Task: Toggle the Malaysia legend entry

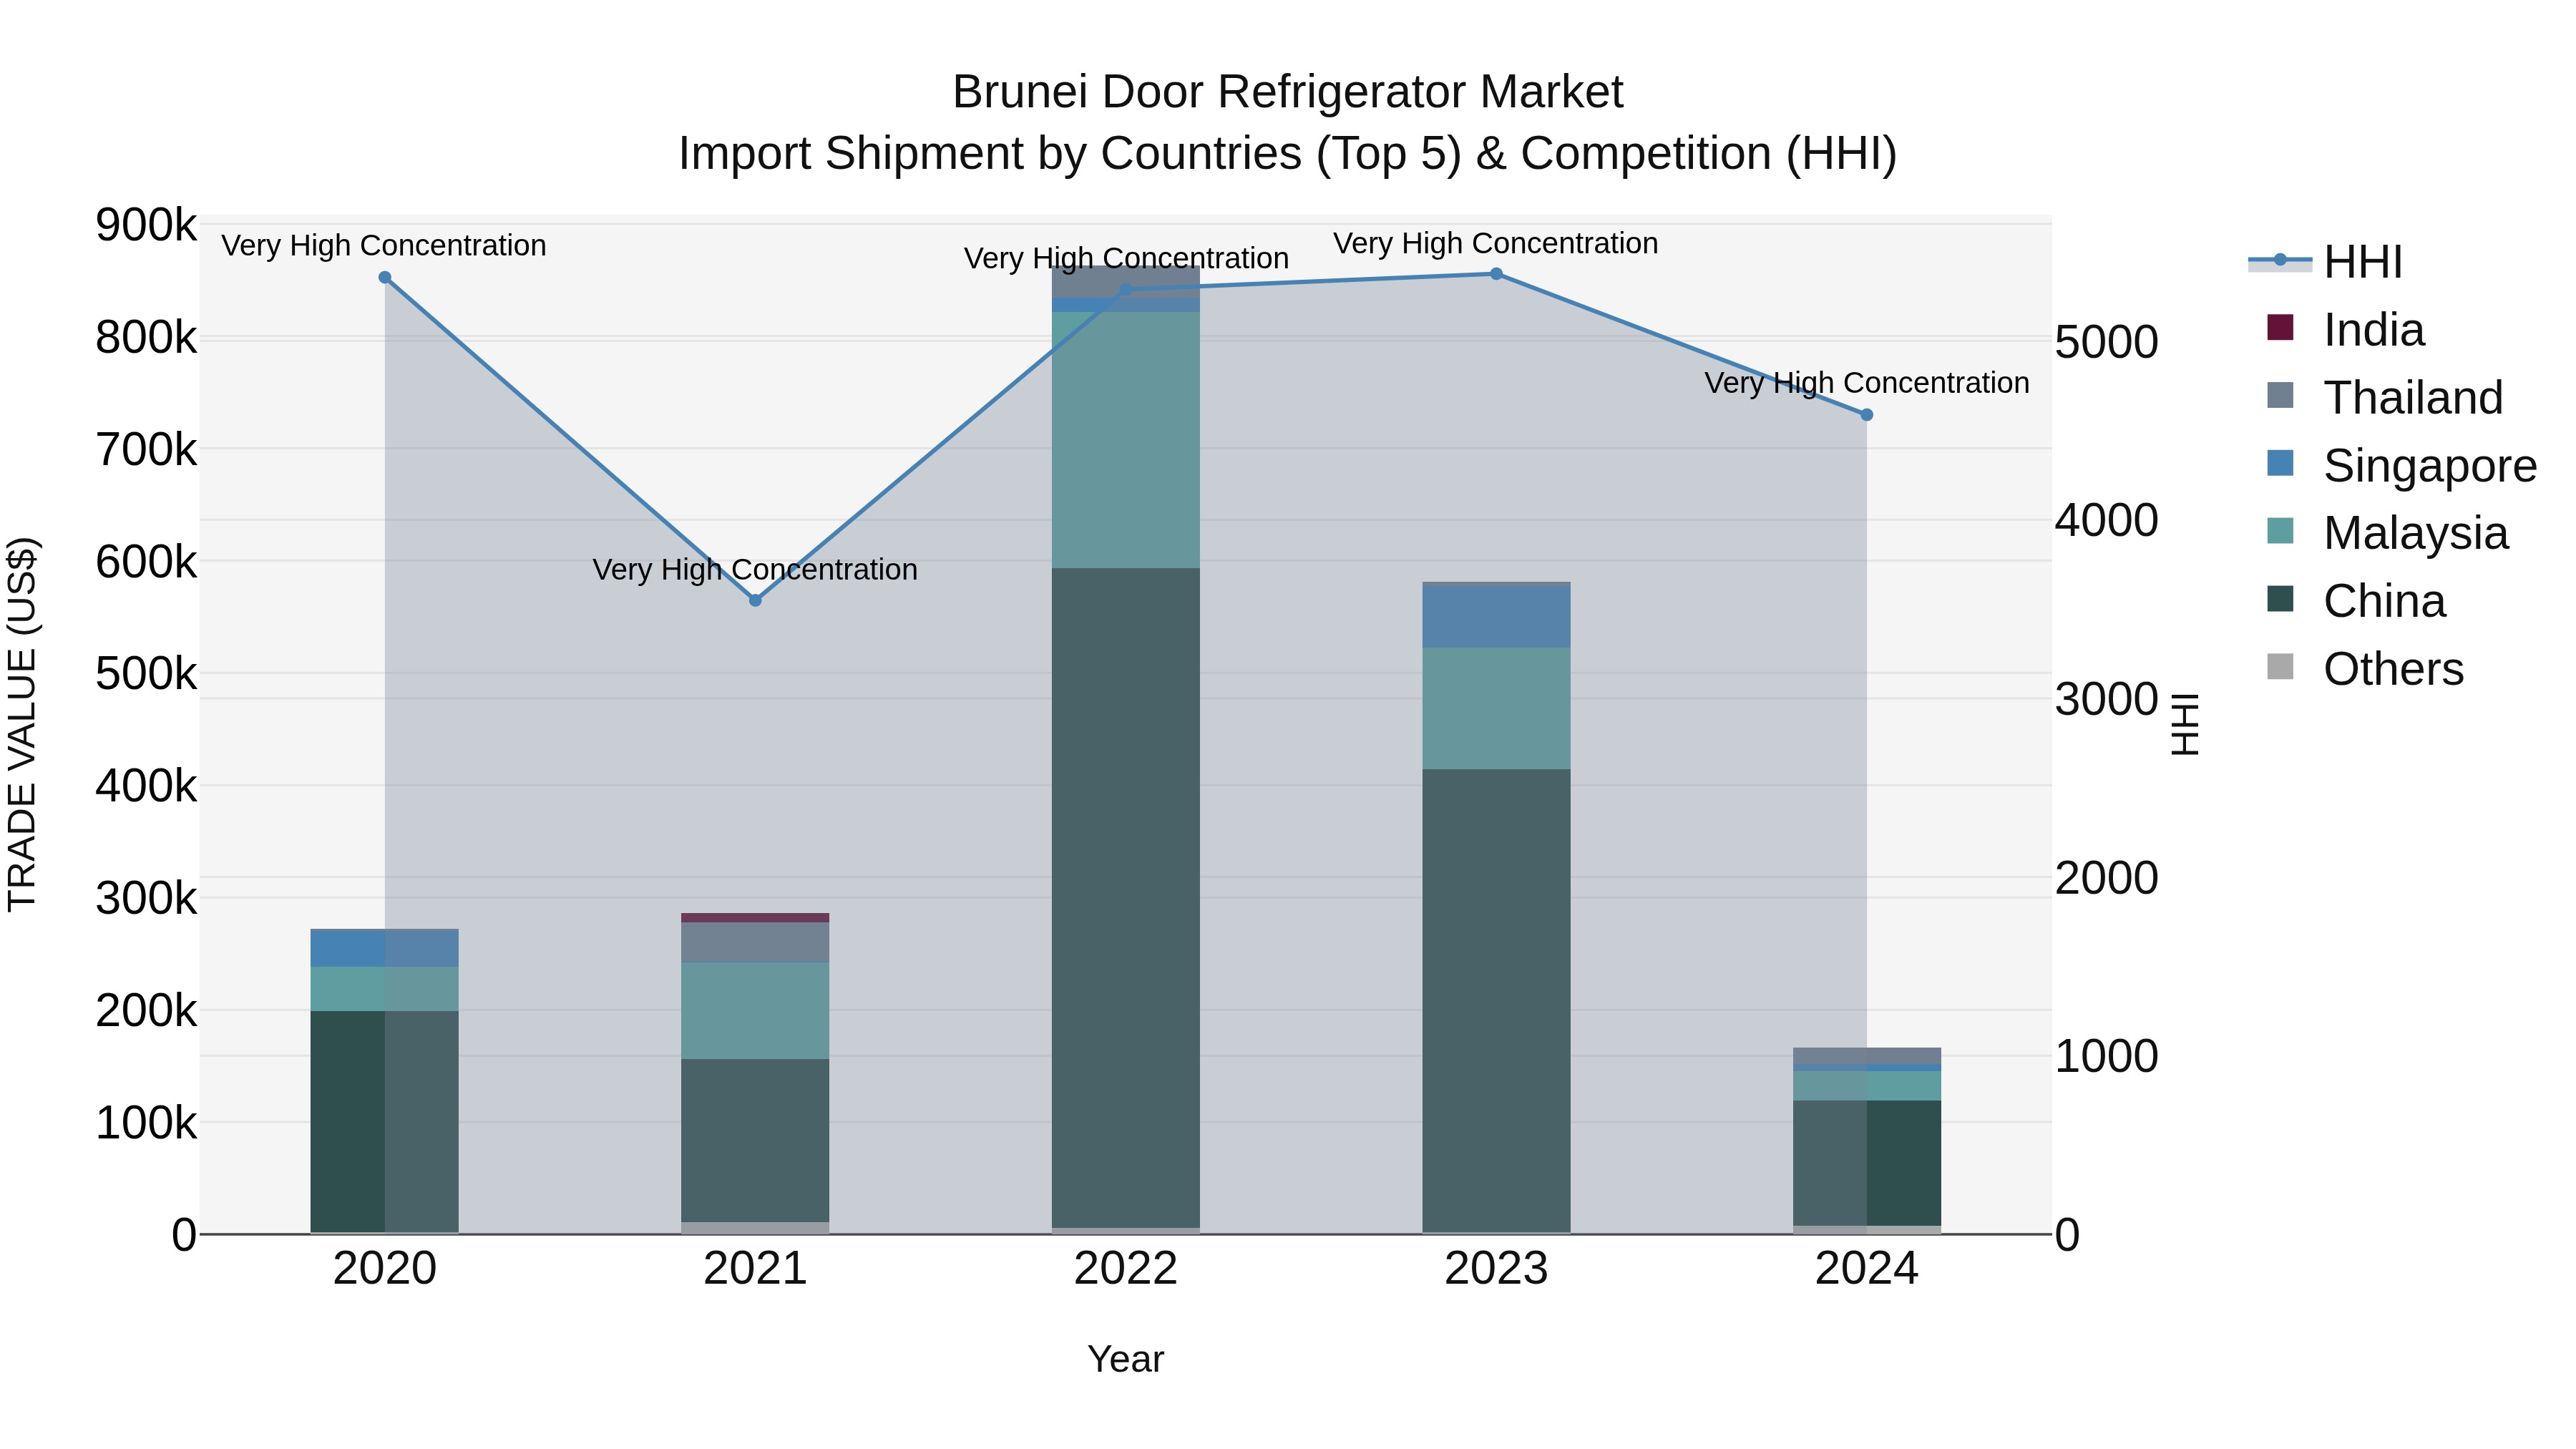Action: pyautogui.click(x=2387, y=533)
